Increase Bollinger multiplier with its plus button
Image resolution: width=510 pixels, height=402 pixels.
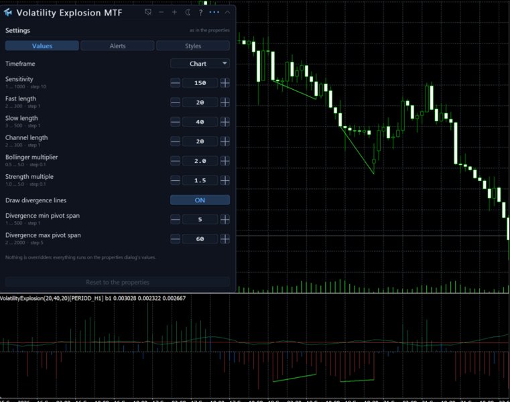(225, 161)
